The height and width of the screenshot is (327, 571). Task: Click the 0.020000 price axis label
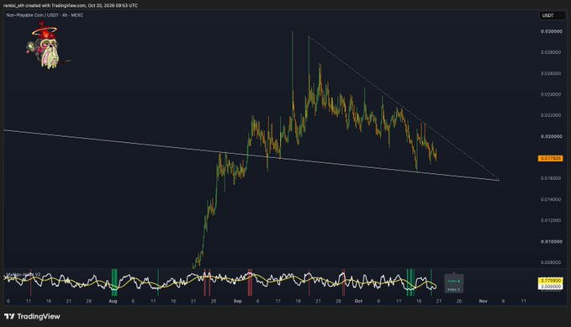point(552,136)
